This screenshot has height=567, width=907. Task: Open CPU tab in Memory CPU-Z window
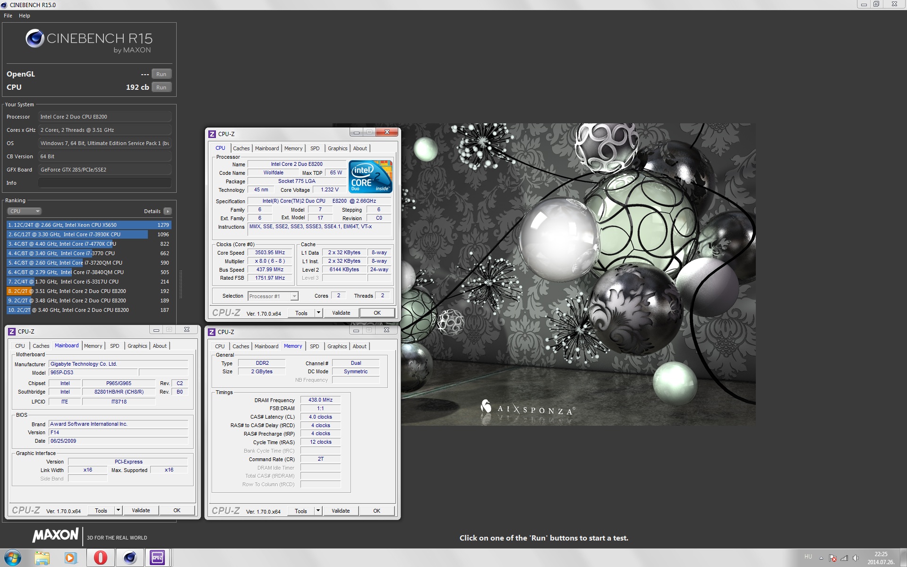point(220,346)
